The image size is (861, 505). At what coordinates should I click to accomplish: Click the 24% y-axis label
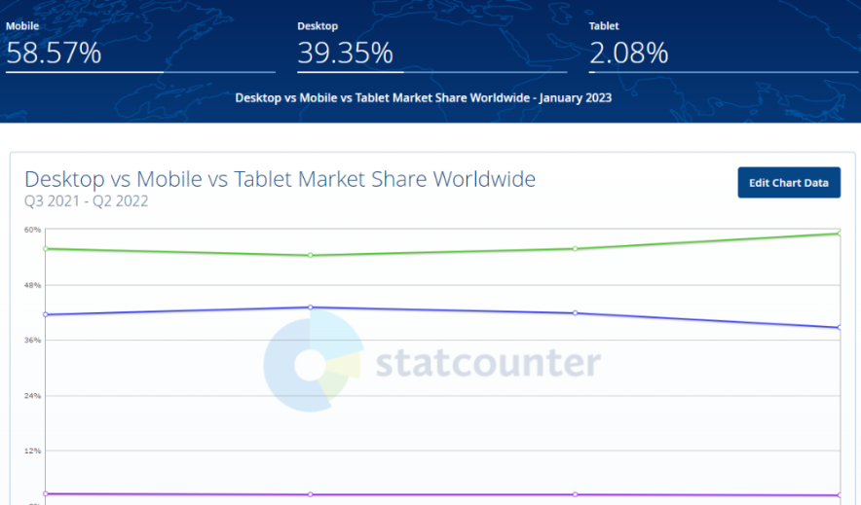tap(32, 396)
